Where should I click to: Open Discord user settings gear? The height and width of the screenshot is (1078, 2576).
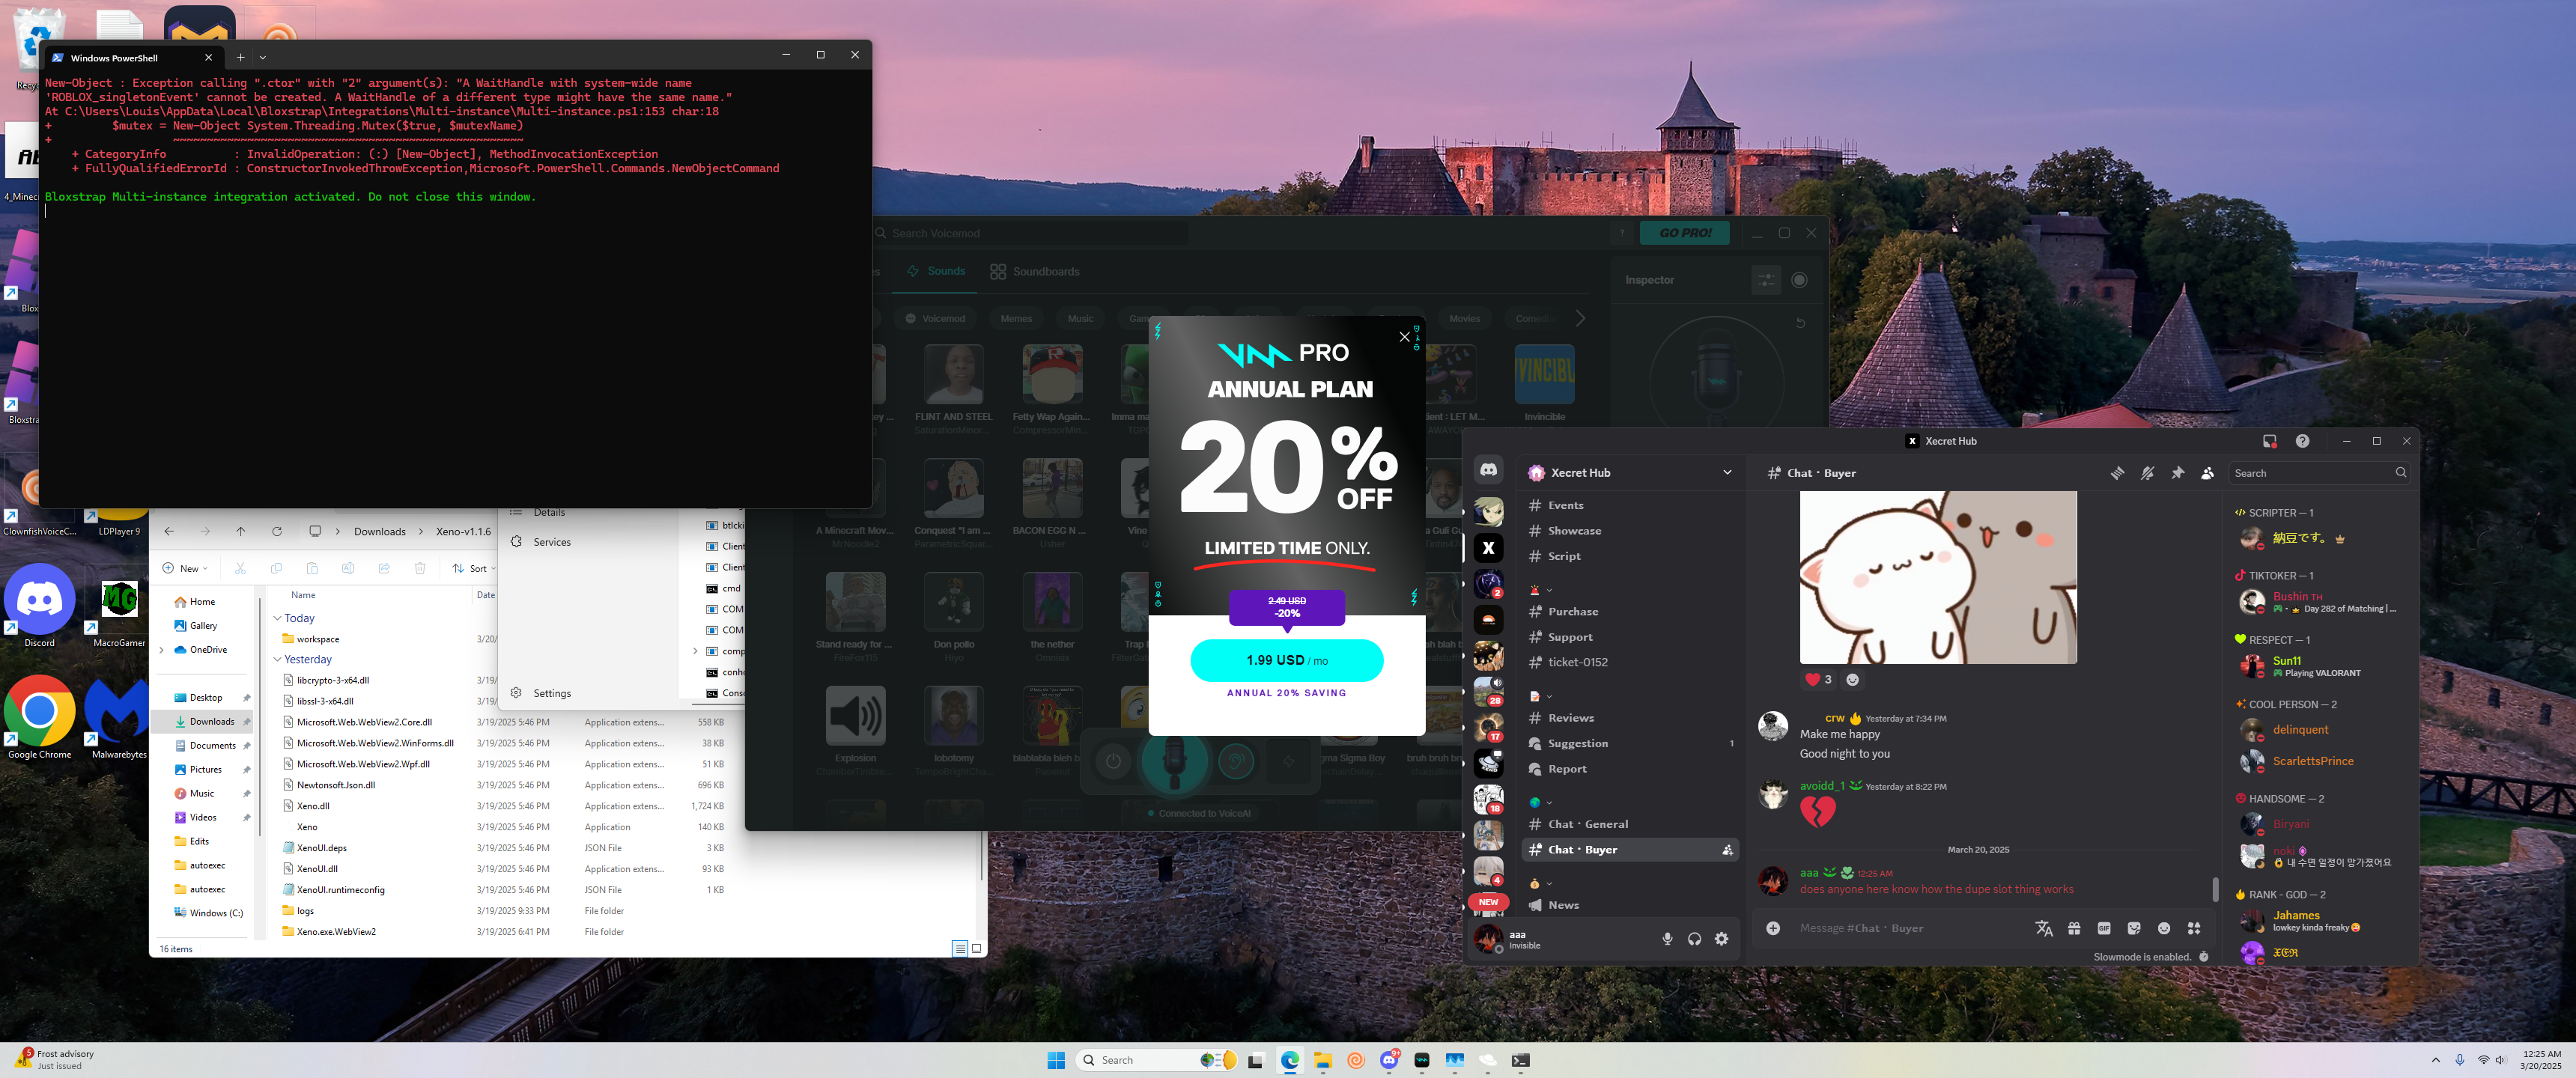[1721, 939]
